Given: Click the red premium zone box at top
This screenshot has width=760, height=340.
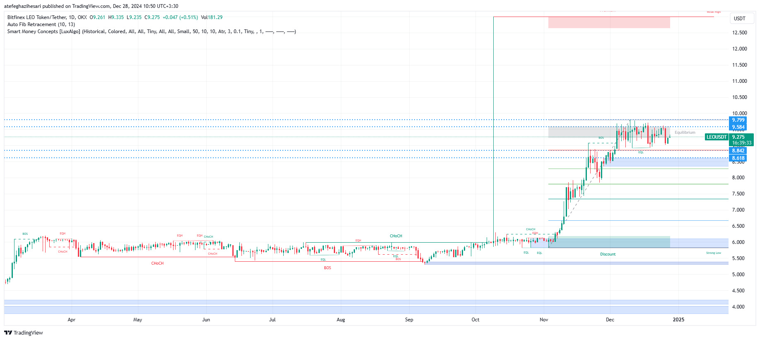Looking at the screenshot, I should coord(609,22).
